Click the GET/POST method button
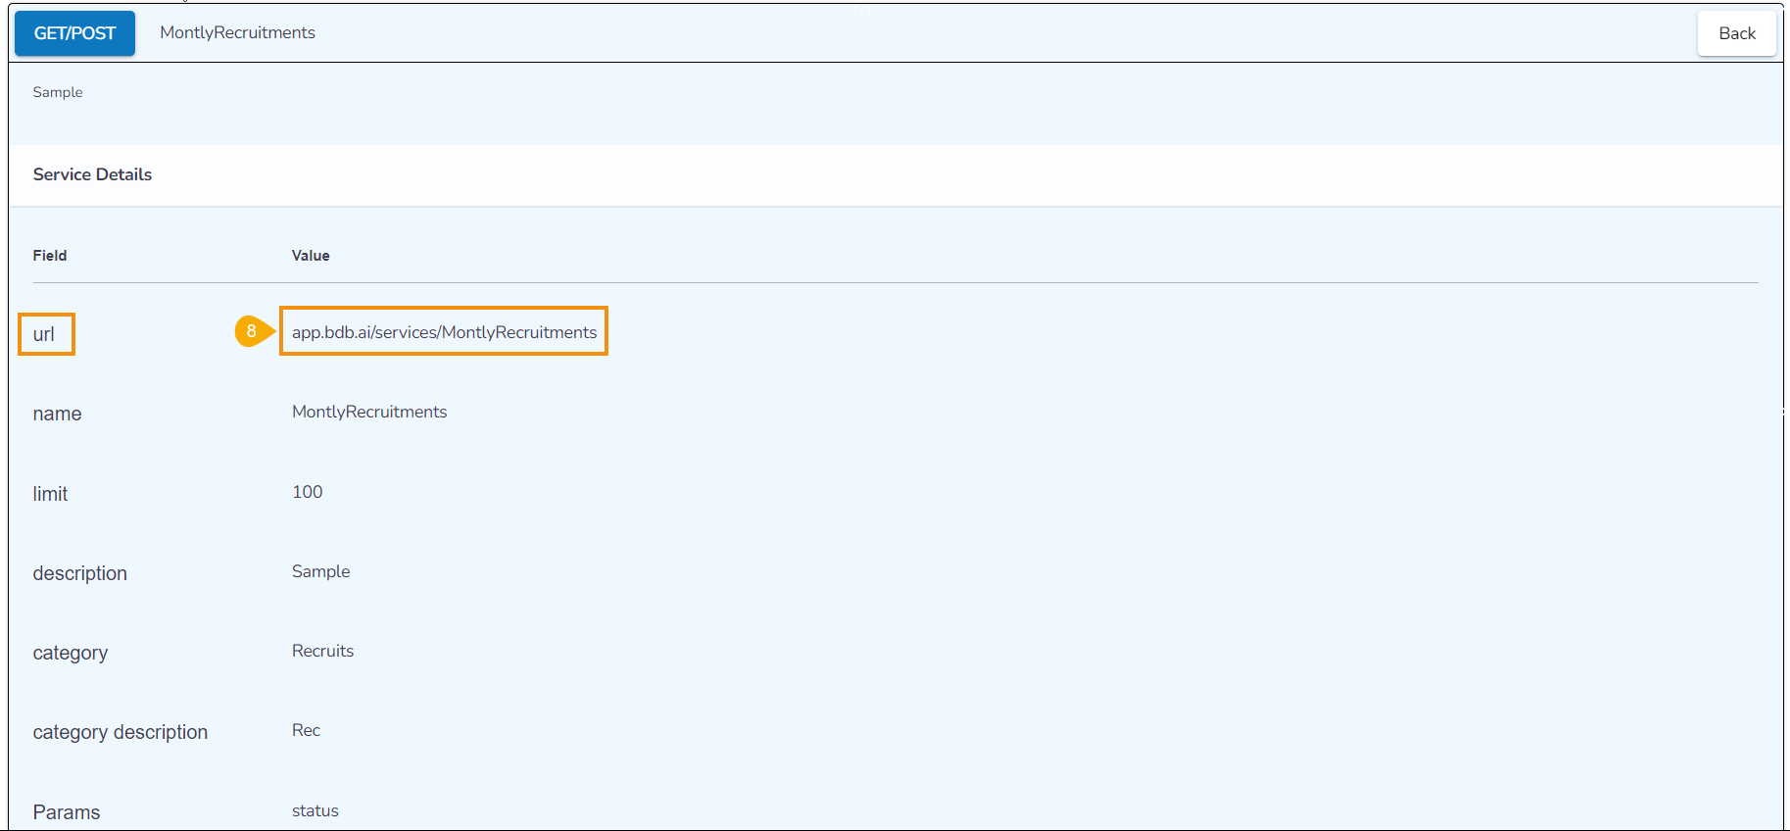 coord(74,33)
